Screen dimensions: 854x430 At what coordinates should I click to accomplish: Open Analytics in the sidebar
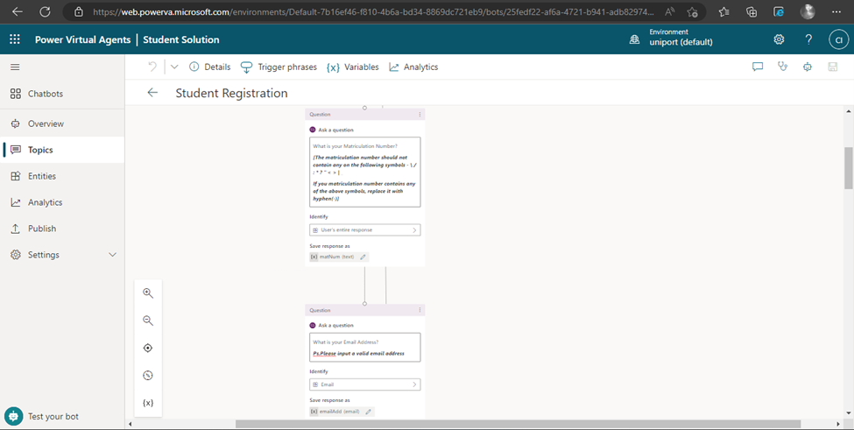tap(62, 202)
